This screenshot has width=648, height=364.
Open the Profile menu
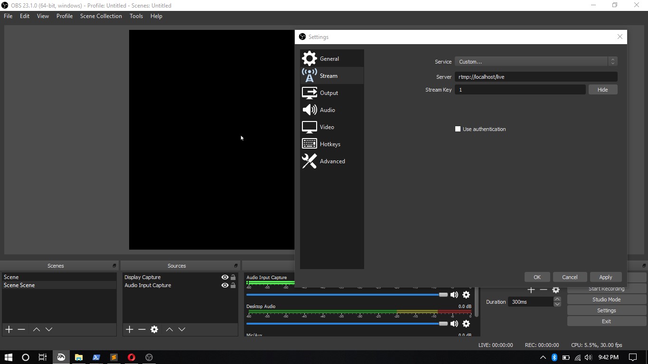[x=65, y=16]
